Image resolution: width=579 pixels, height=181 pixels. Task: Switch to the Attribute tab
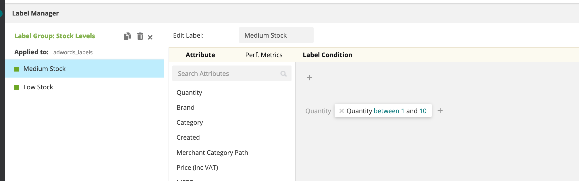(x=200, y=55)
